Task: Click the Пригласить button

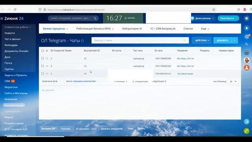Action: click(228, 19)
